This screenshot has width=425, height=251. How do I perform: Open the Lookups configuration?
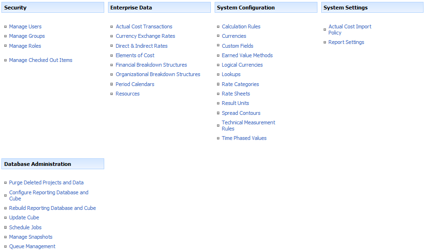click(231, 74)
